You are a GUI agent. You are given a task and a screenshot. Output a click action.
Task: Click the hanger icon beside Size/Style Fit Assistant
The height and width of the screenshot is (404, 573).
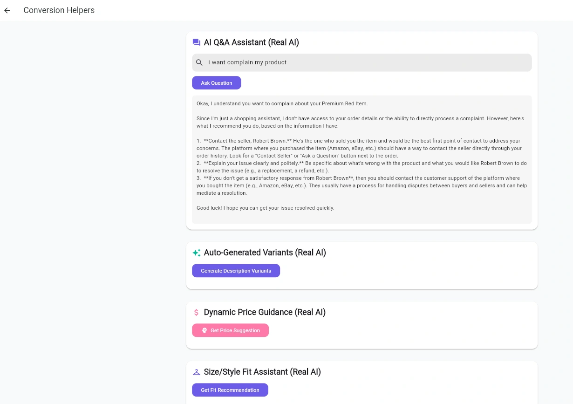197,372
